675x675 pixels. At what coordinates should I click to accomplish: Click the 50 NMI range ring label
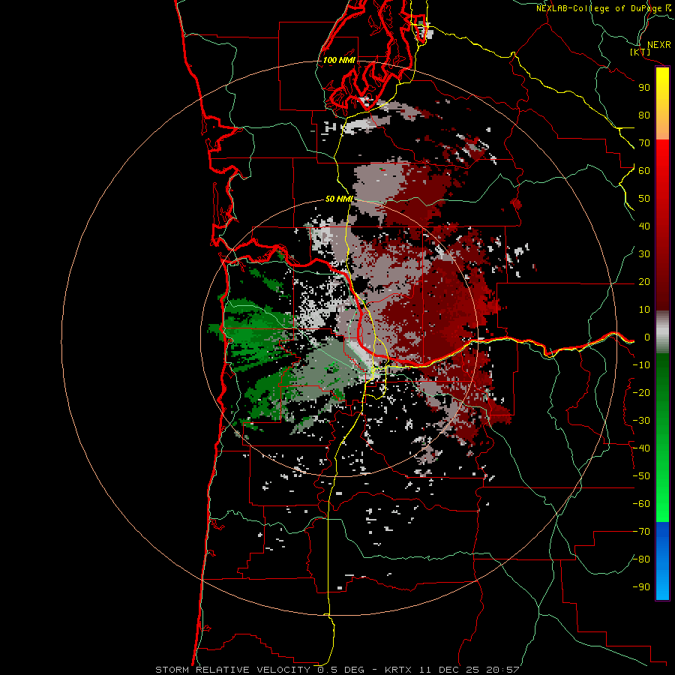(x=339, y=199)
